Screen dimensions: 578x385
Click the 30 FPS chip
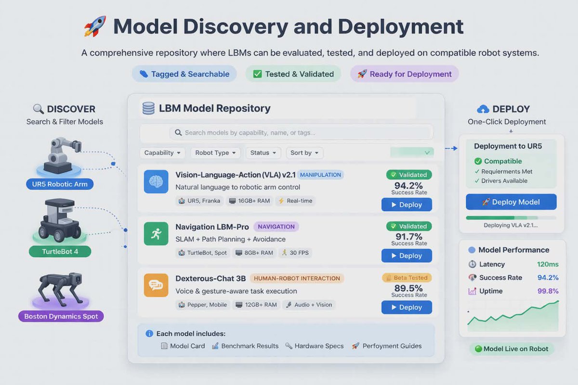(296, 253)
